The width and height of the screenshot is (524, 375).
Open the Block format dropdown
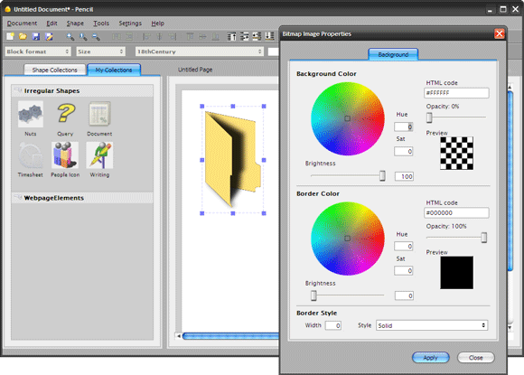[x=38, y=52]
